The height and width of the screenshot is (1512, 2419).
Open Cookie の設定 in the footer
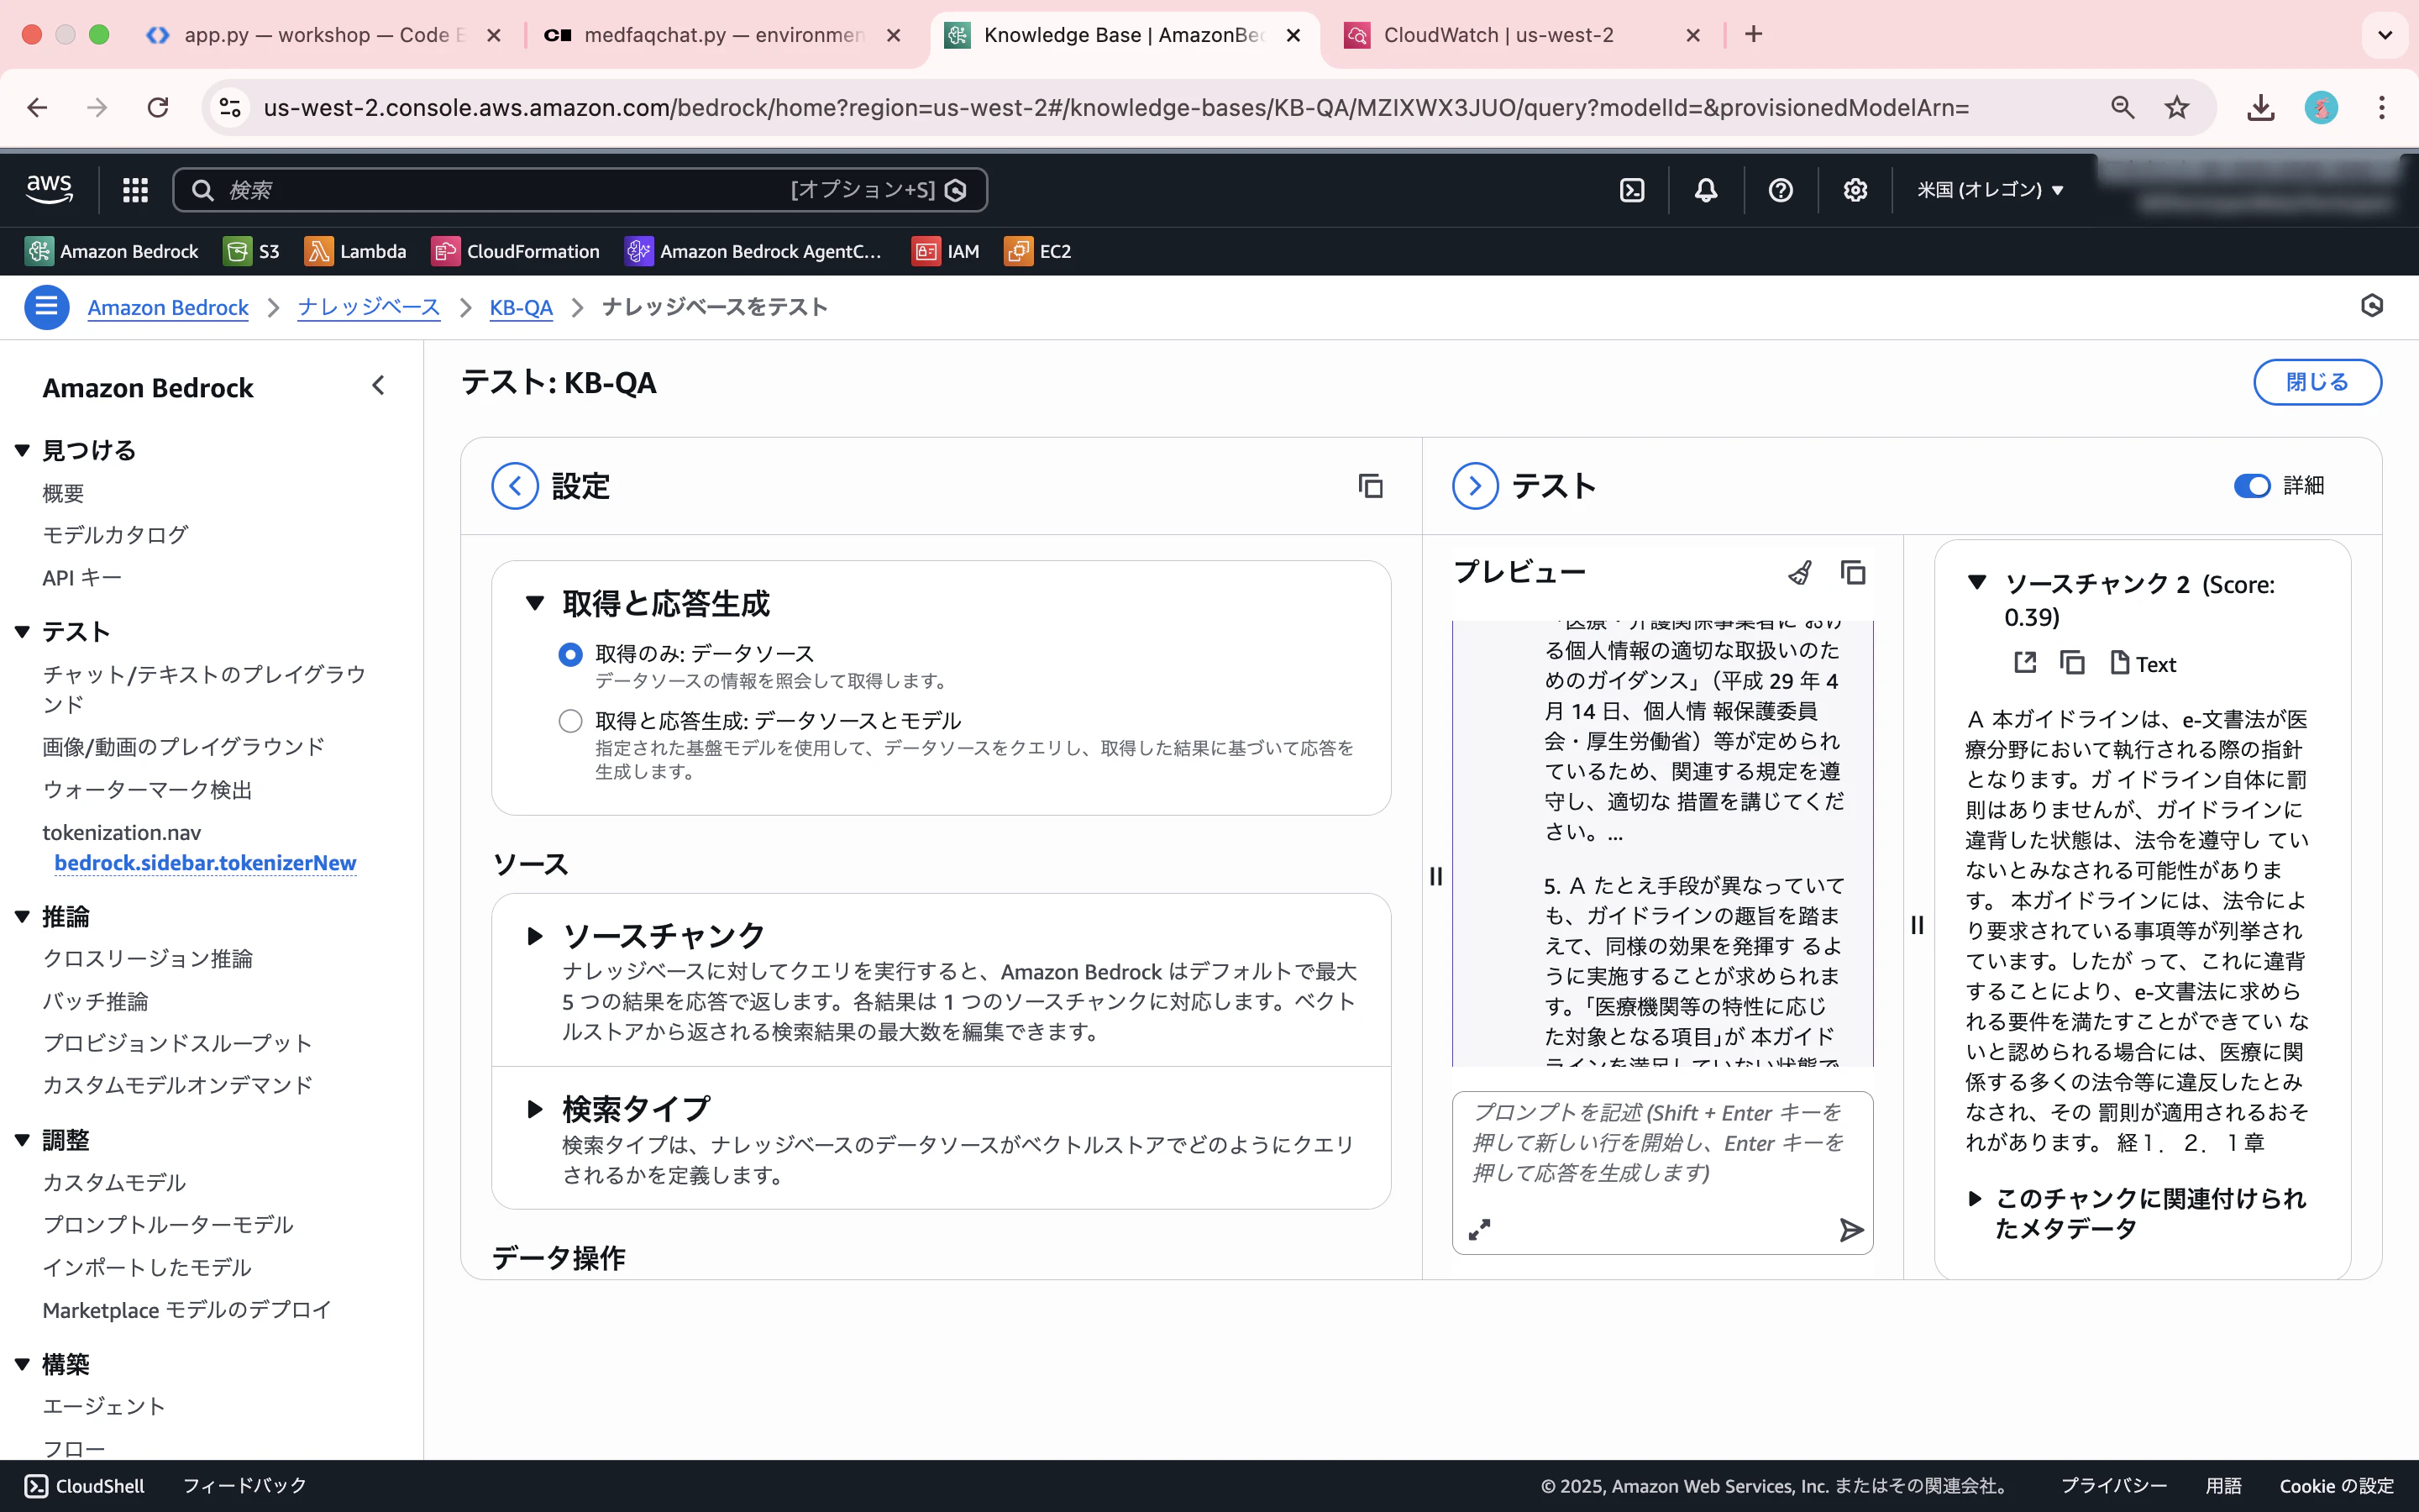2337,1486
